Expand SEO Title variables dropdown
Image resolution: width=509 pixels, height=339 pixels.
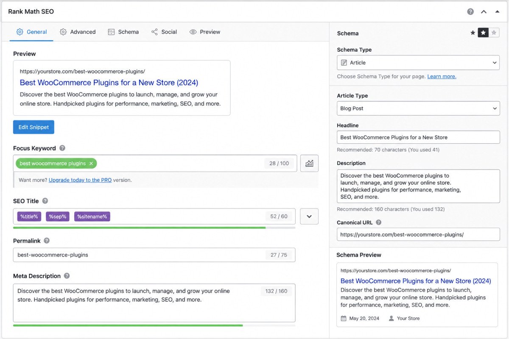pyautogui.click(x=309, y=216)
